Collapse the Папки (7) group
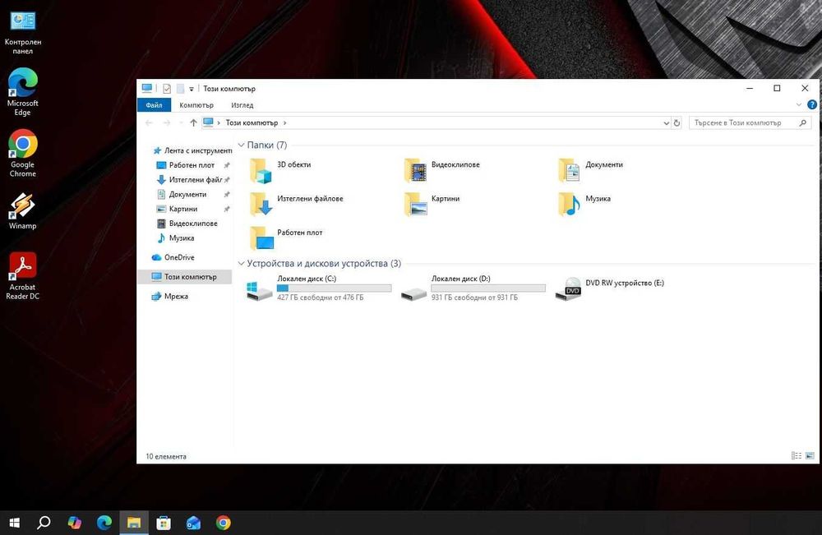This screenshot has height=535, width=822. click(x=241, y=145)
